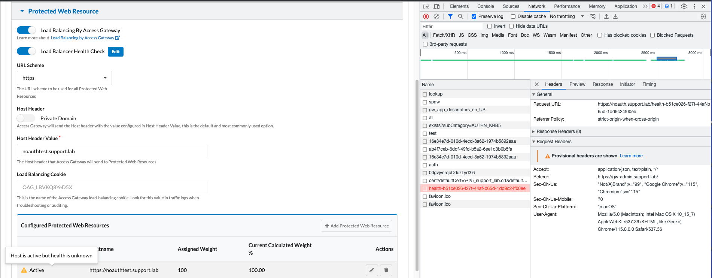Viewport: 712px width, 278px height.
Task: Open the Timing tab for the request
Action: [649, 84]
